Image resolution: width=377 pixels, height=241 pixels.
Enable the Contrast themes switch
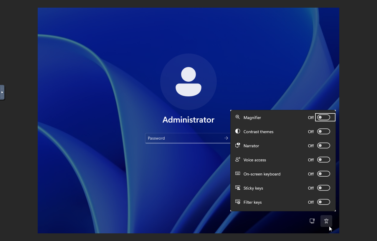tap(324, 131)
